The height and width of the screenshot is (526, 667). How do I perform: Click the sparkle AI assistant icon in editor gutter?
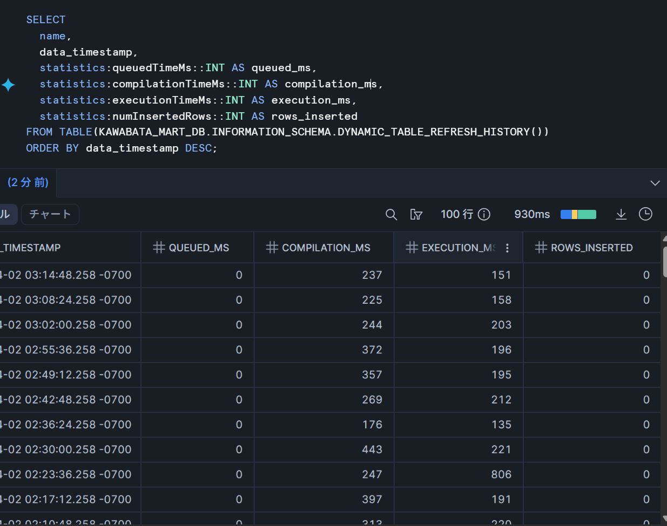coord(8,85)
